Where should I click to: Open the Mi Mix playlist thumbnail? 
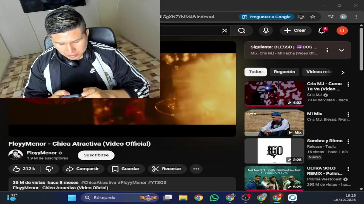coord(274,124)
